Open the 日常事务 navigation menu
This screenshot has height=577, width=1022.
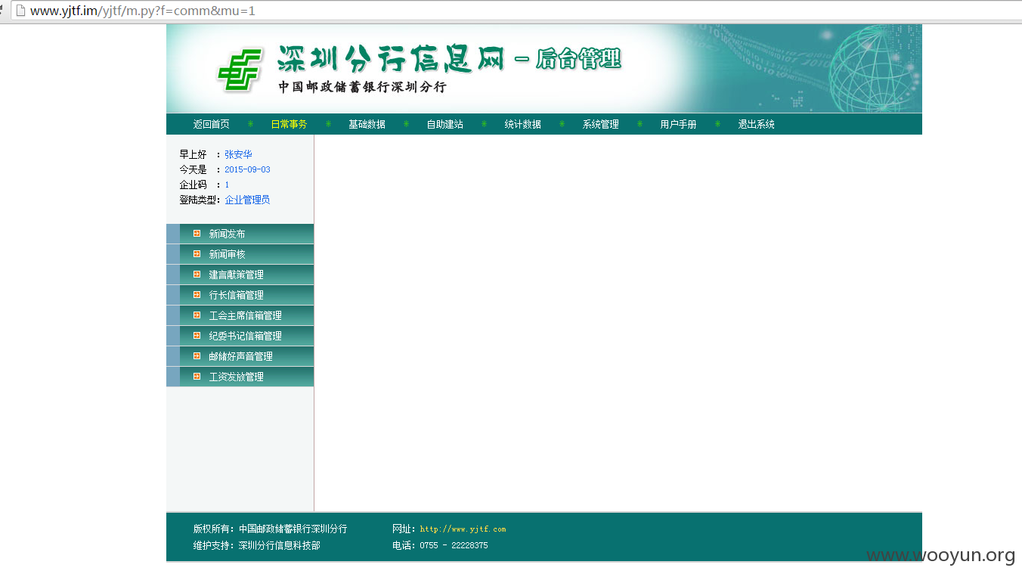coord(289,124)
